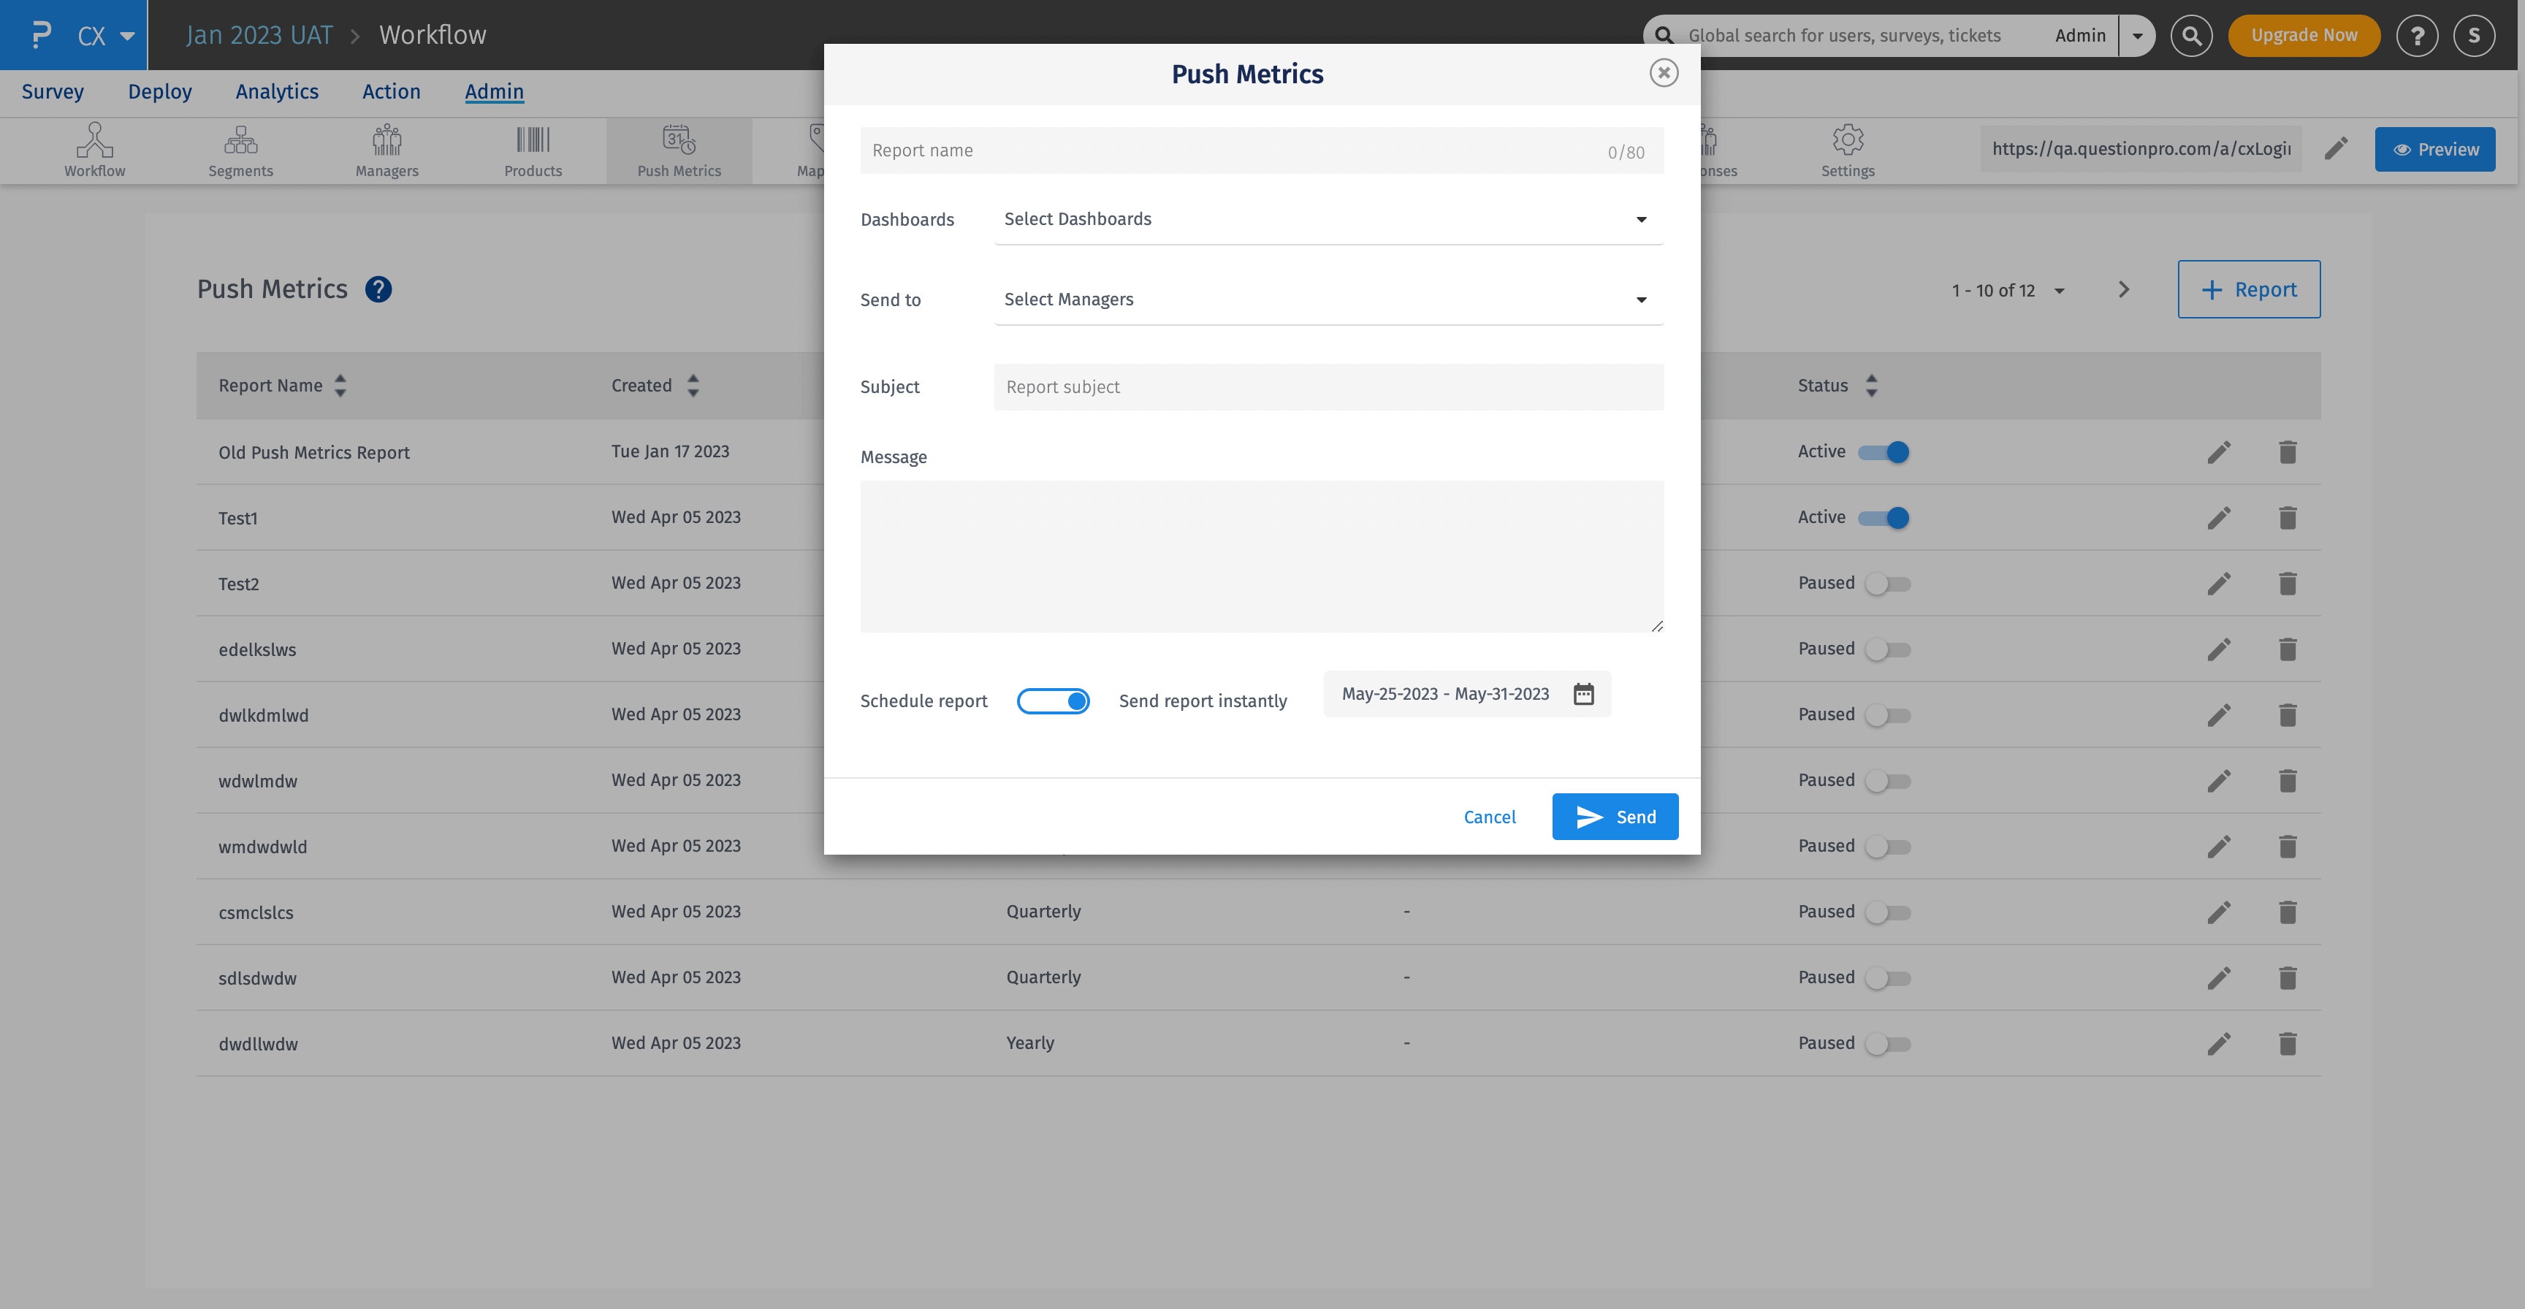Delete Old Push Metrics Report via trash icon
Image resolution: width=2525 pixels, height=1309 pixels.
click(2288, 451)
